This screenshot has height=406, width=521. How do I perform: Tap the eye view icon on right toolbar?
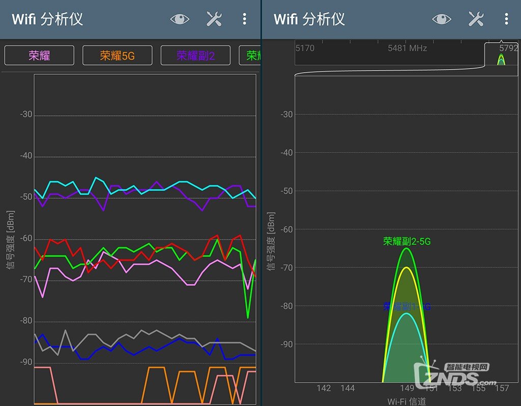(x=441, y=18)
